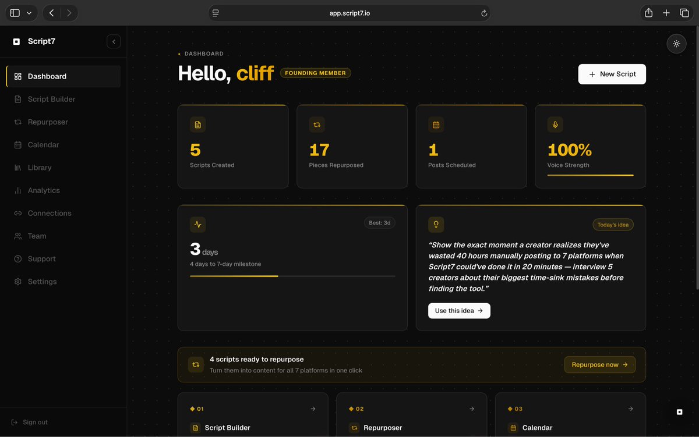Viewport: 699px width, 437px height.
Task: Open the Calendar sidebar item
Action: 63,145
